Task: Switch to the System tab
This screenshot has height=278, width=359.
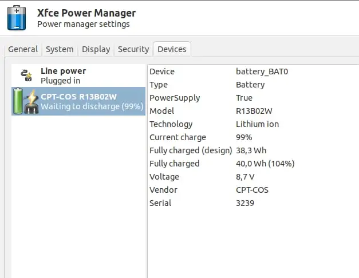Action: click(x=60, y=49)
